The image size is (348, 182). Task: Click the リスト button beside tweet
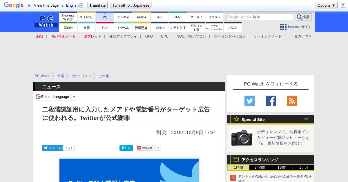(x=69, y=148)
